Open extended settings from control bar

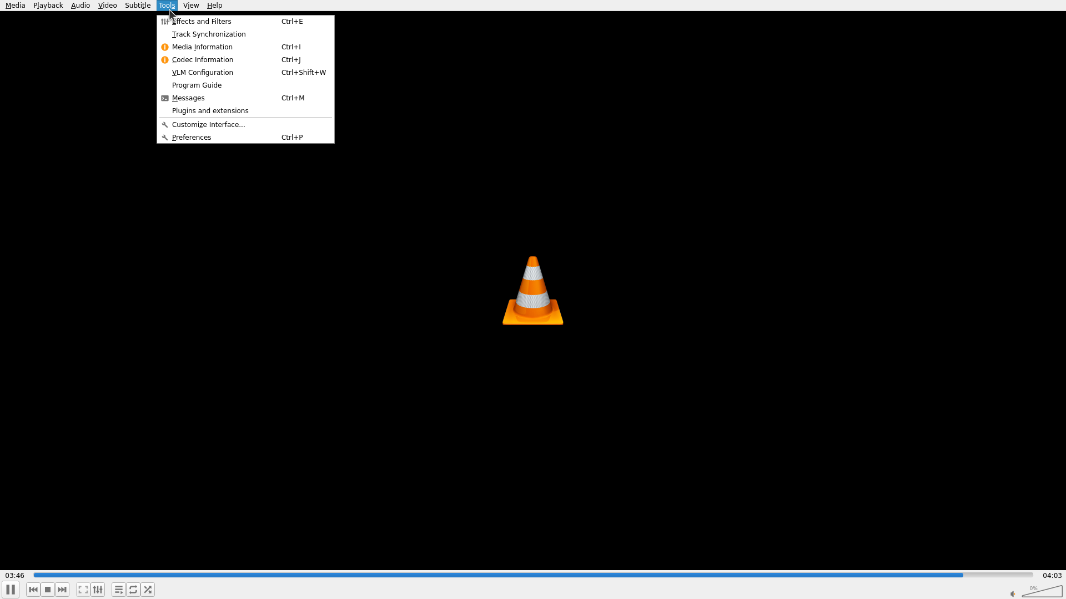tap(98, 590)
